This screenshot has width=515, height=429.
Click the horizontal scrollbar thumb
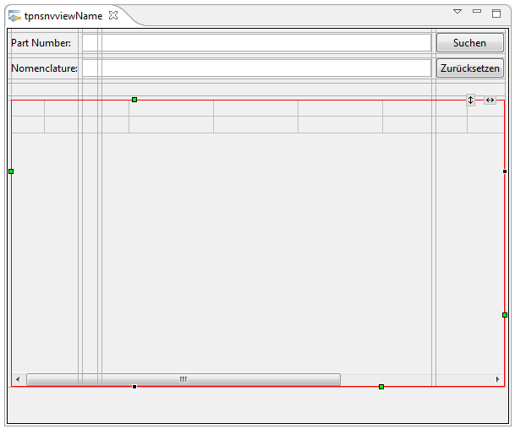[184, 379]
